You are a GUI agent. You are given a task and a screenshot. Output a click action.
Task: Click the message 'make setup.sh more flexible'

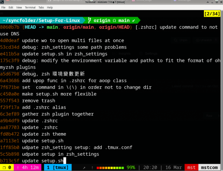point(59,94)
